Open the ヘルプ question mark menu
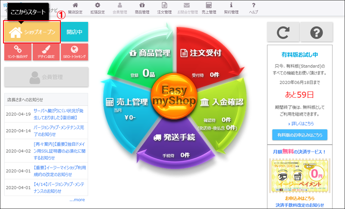Viewport: 345px width, 209px height. pos(254,8)
